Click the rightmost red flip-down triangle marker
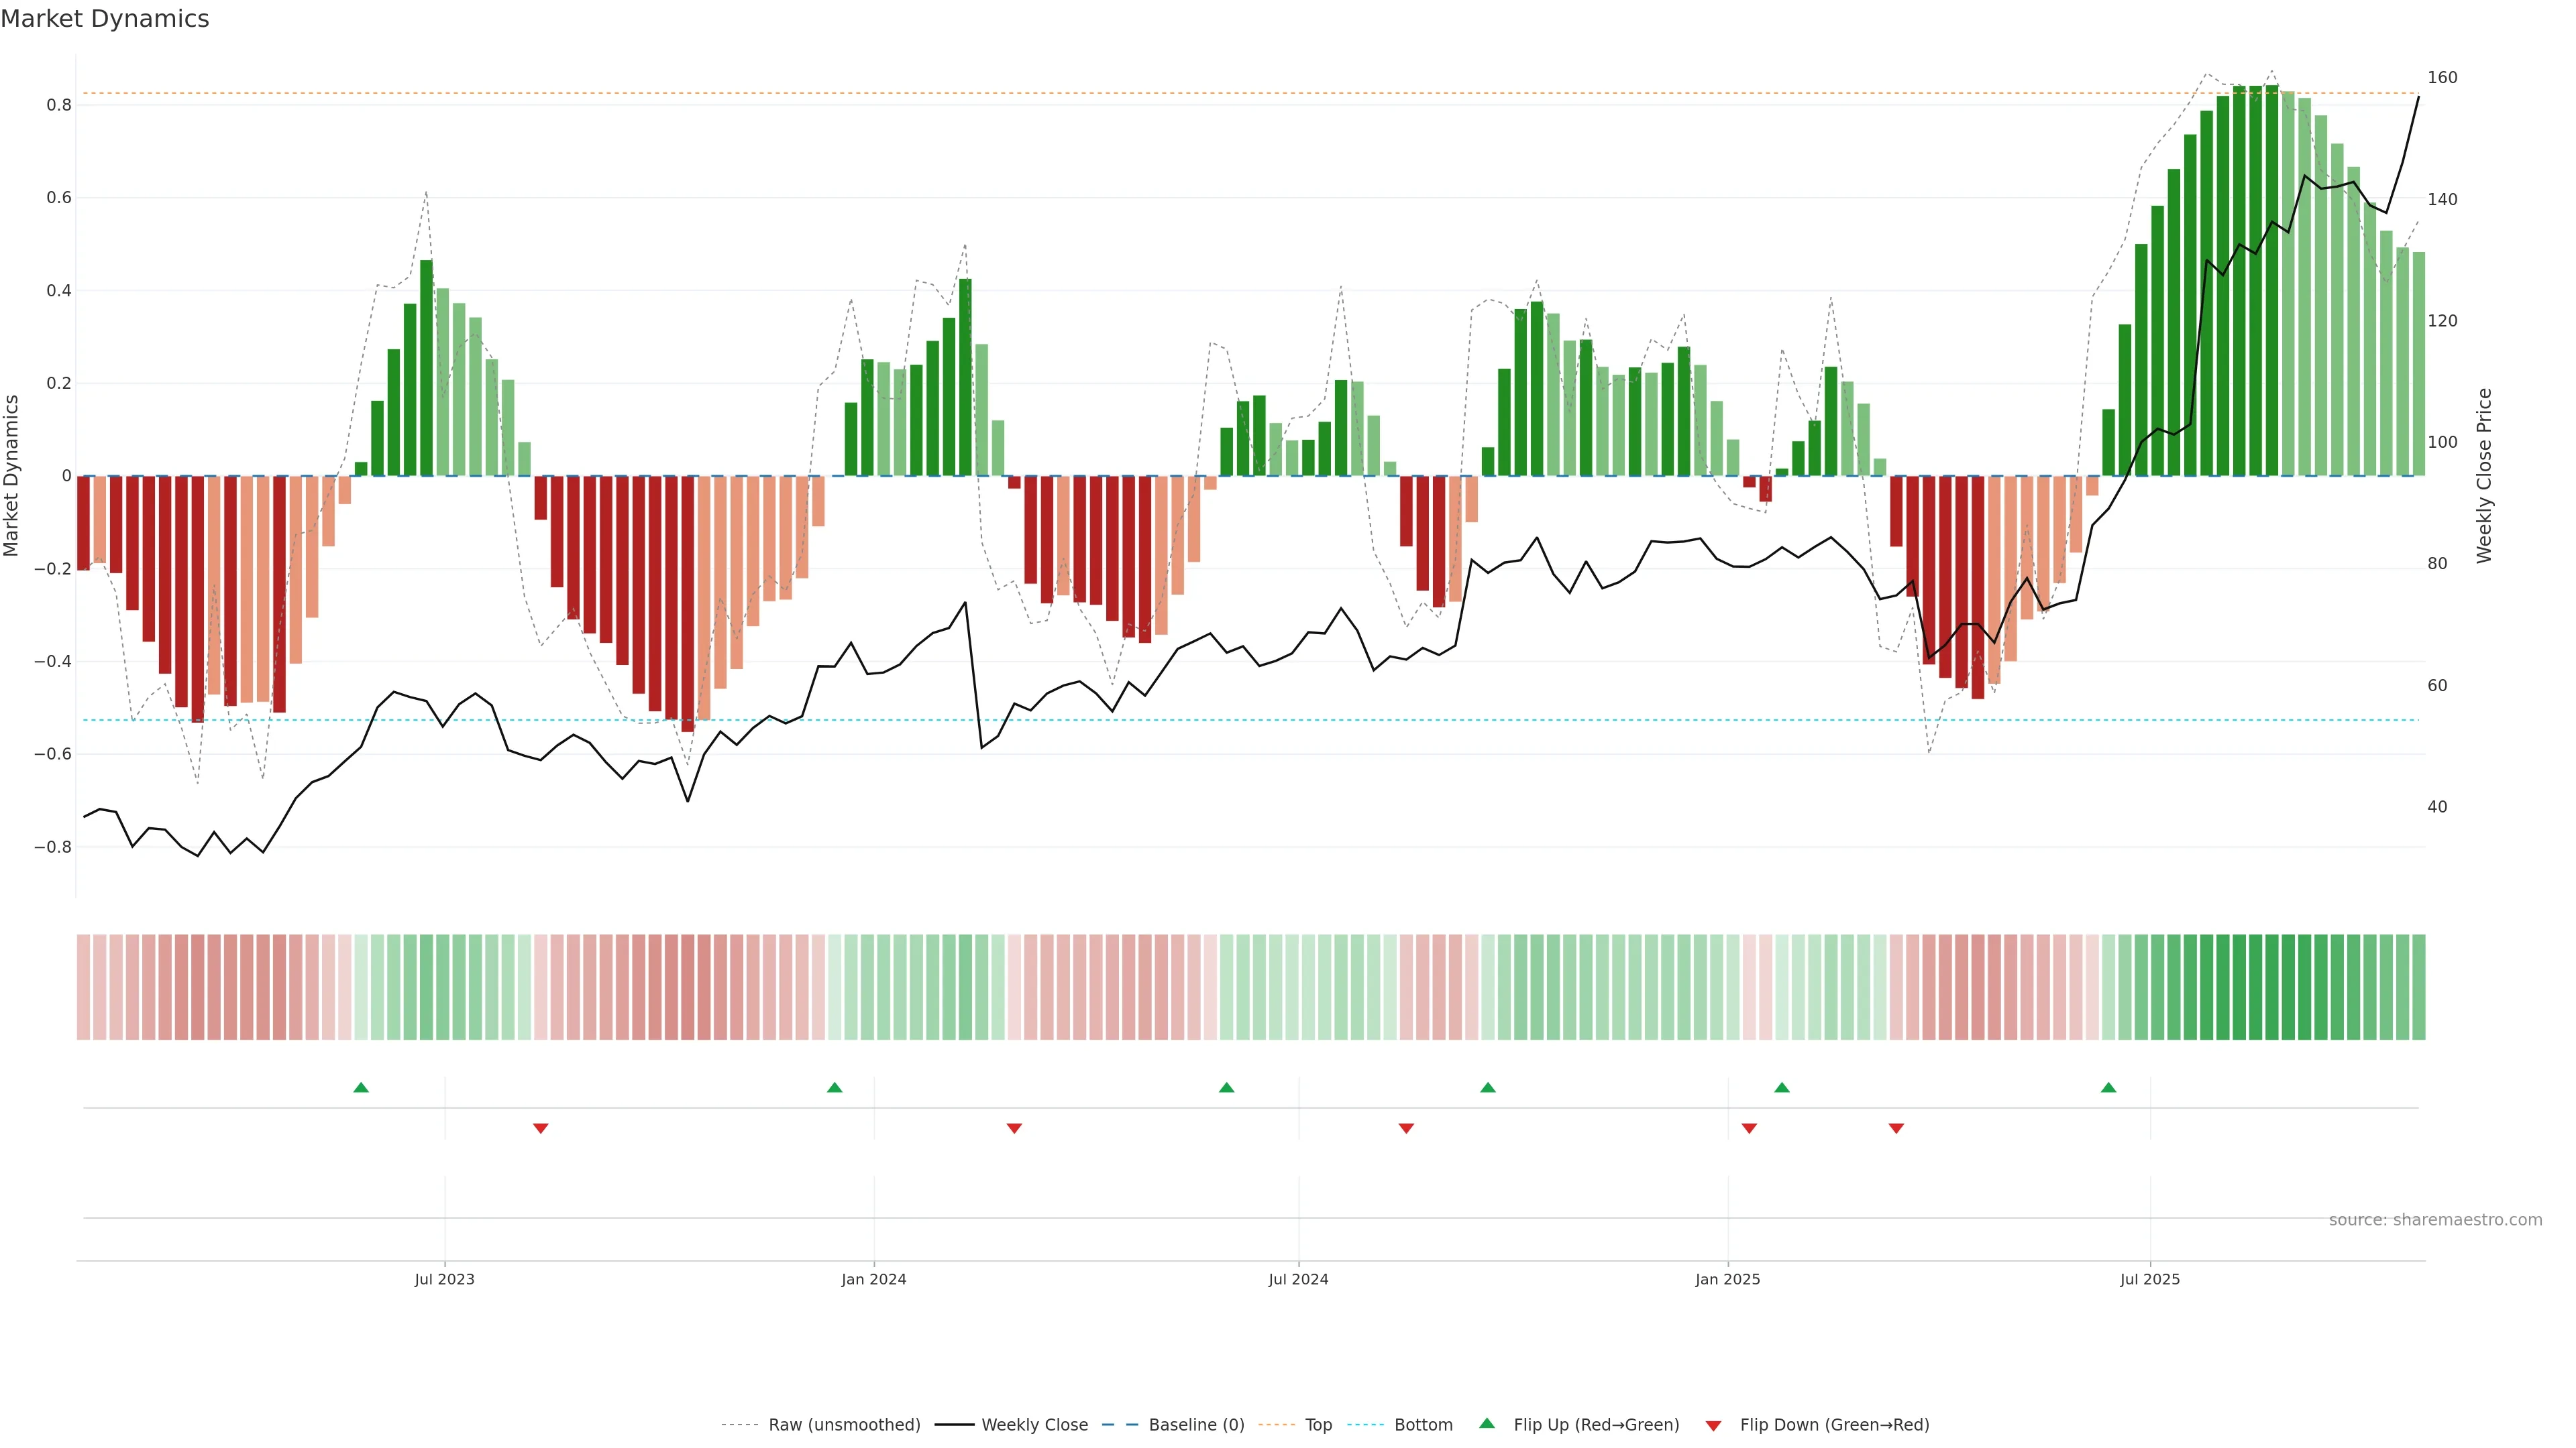This screenshot has width=2576, height=1448. click(1896, 1128)
